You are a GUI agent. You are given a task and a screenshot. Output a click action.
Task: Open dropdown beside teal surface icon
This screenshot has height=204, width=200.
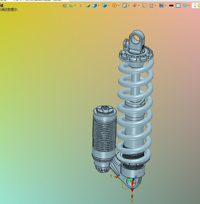(x=189, y=6)
